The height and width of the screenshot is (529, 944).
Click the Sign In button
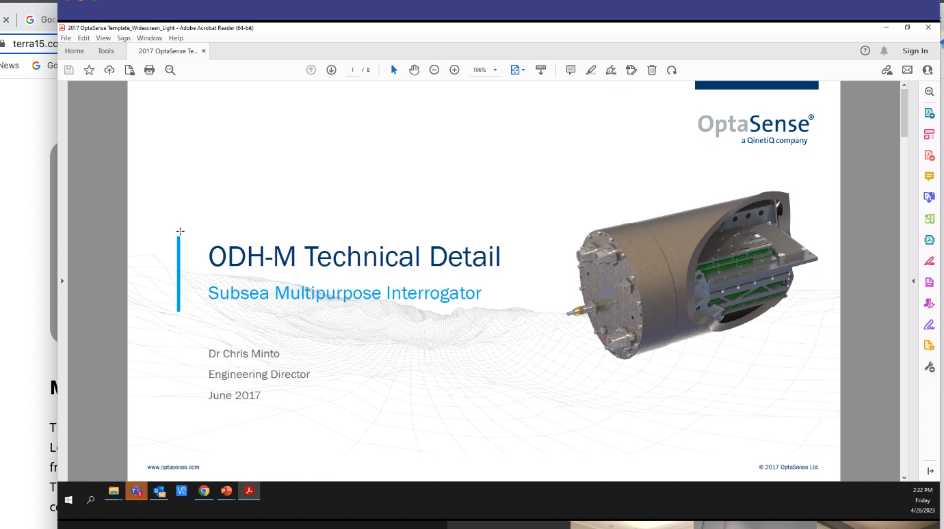pos(915,51)
